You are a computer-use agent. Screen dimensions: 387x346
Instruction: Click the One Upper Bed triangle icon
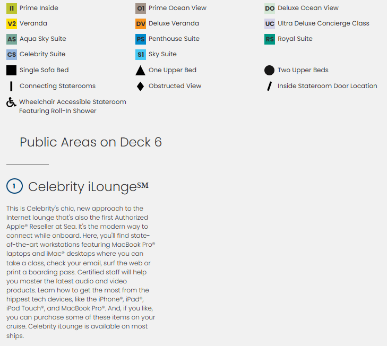(x=140, y=71)
